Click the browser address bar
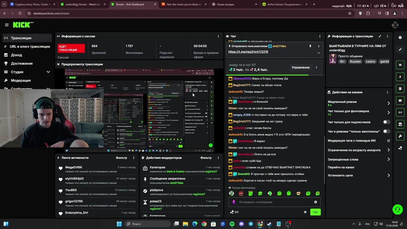 click(x=188, y=13)
